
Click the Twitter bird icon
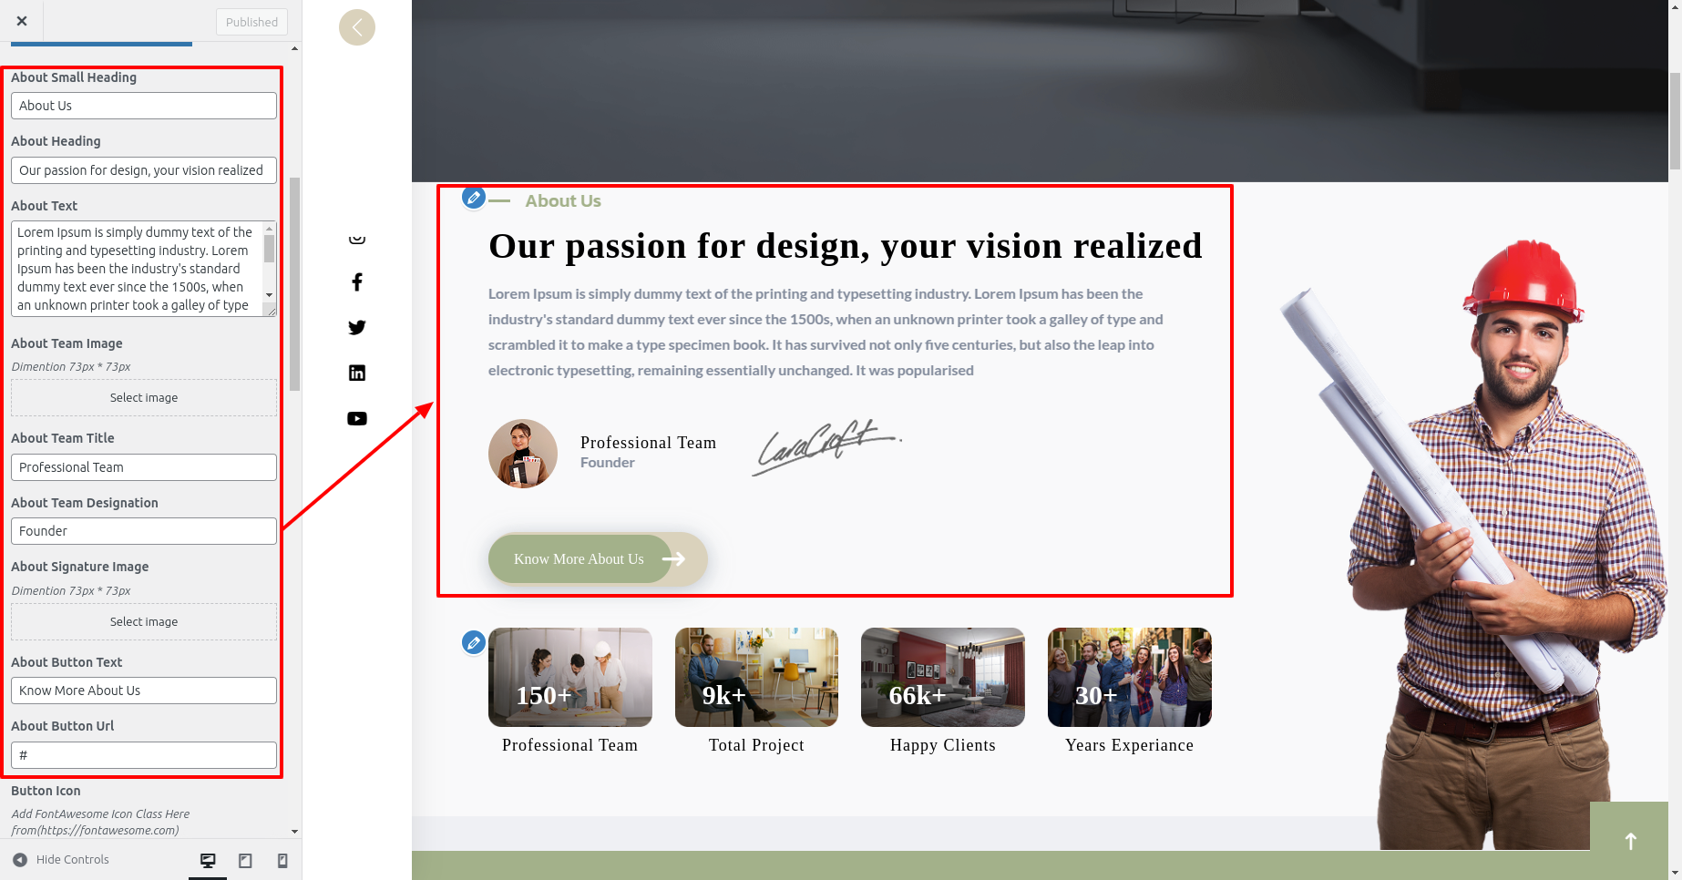pos(357,328)
